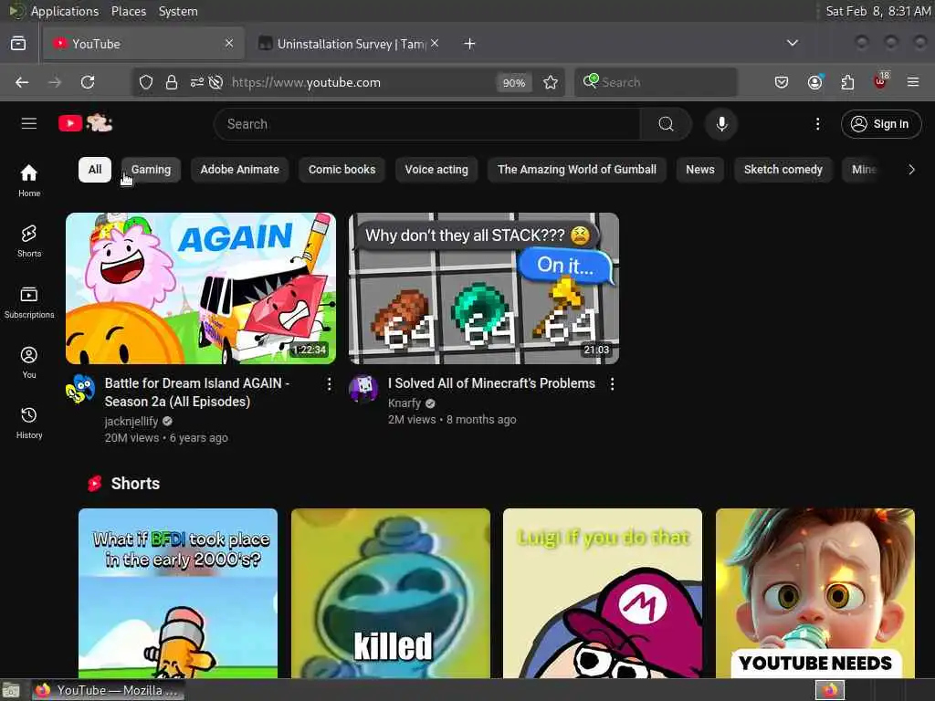Select the Sketch comedy filter chip
935x701 pixels.
coord(783,170)
